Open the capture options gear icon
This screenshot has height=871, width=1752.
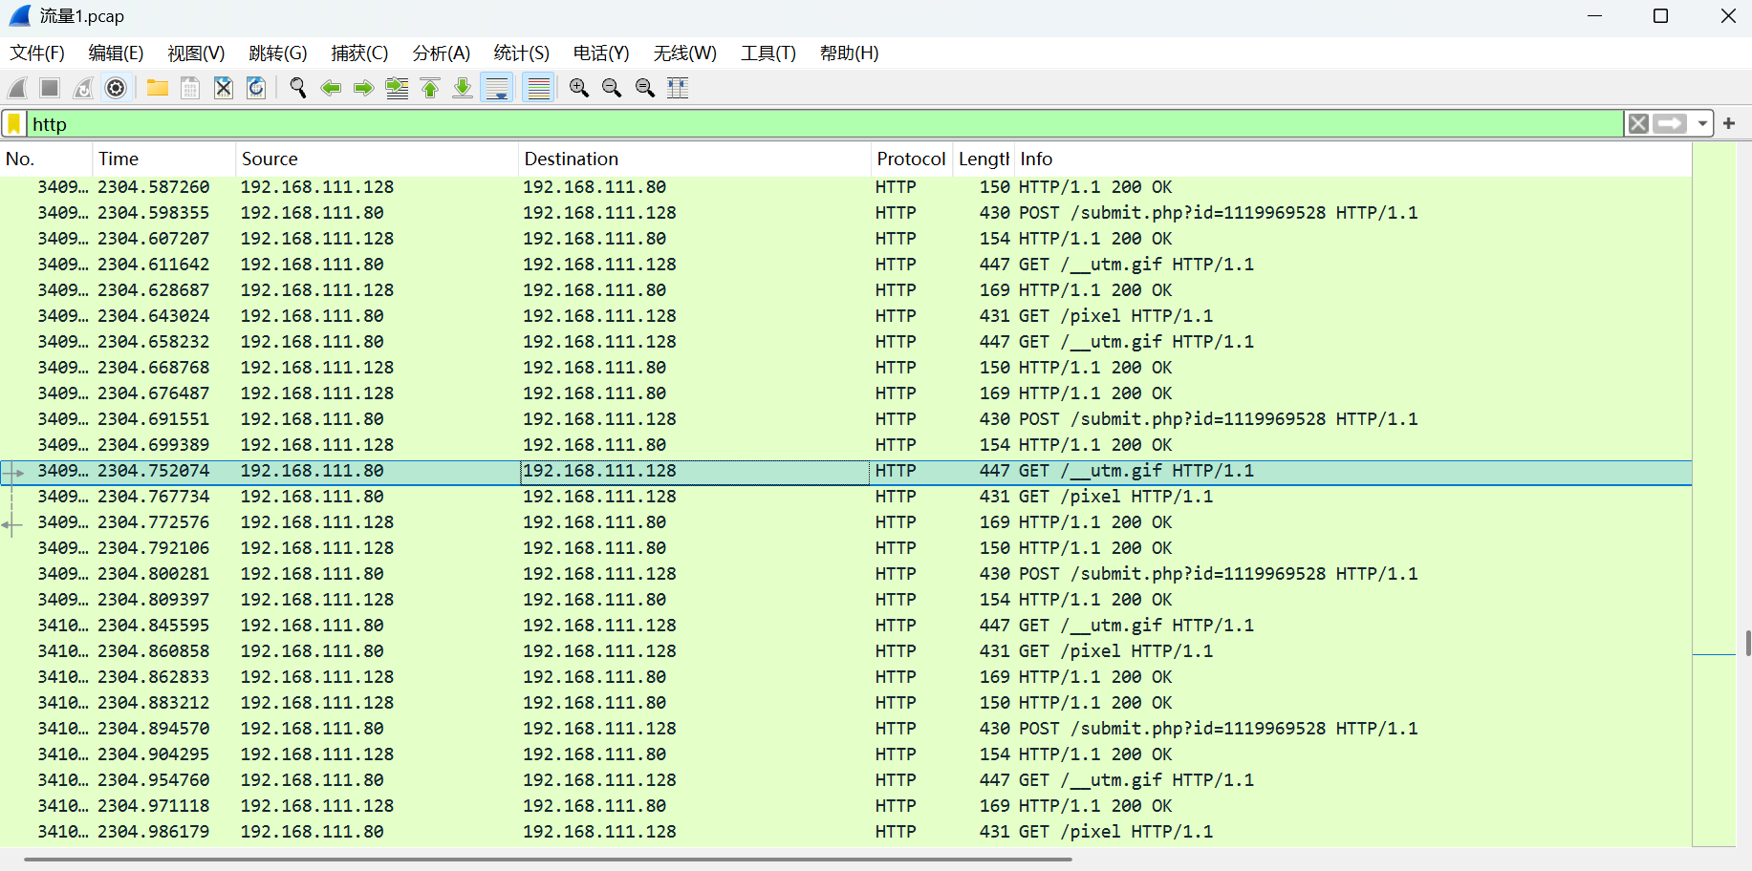pyautogui.click(x=116, y=88)
